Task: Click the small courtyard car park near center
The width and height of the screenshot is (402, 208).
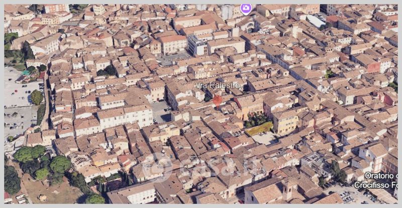Action: [x=161, y=111]
